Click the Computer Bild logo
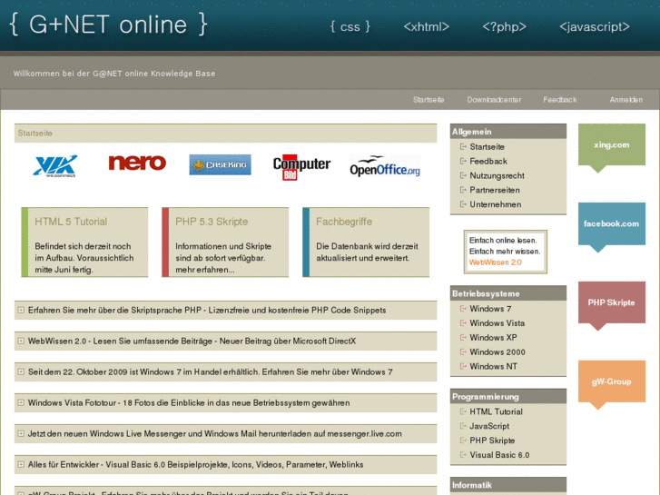Screen dimensions: 660x495 [301, 167]
